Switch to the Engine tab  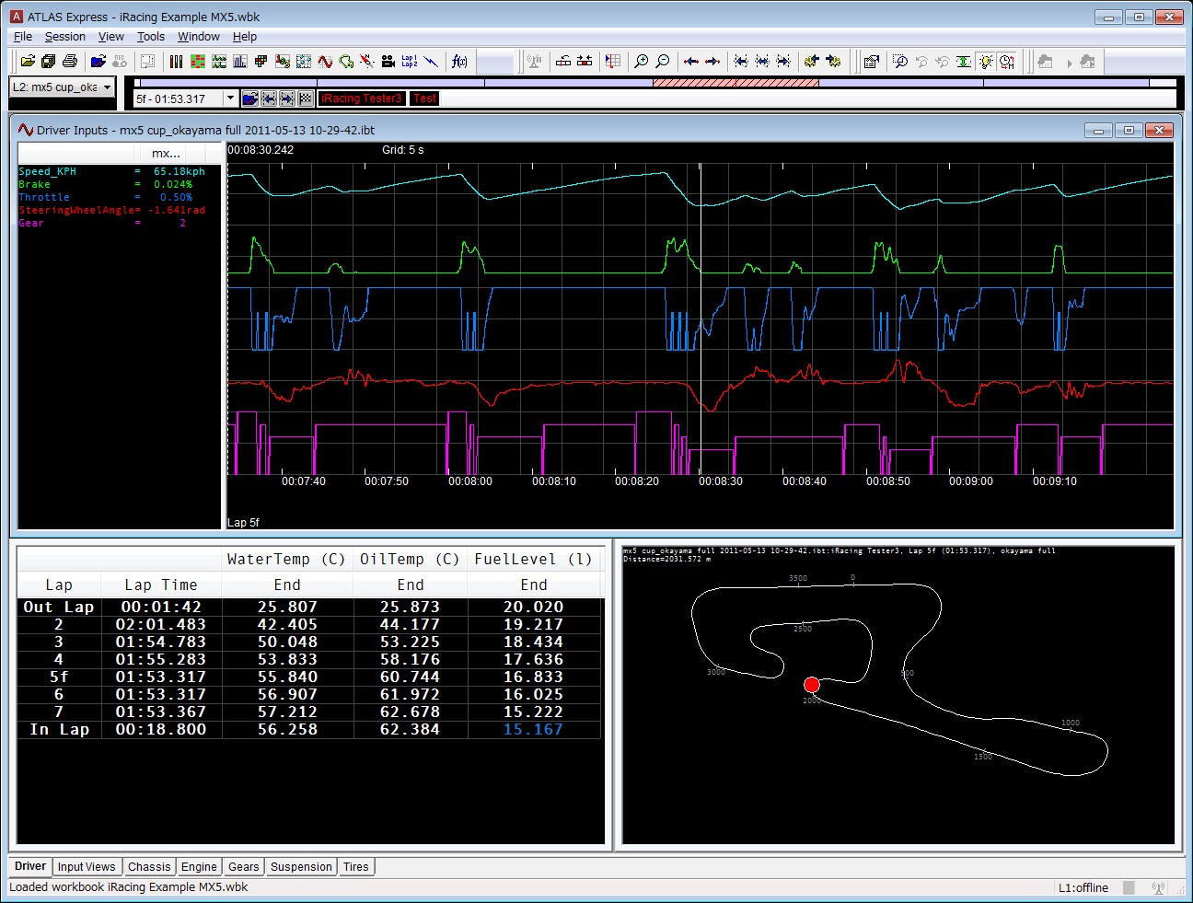click(199, 867)
